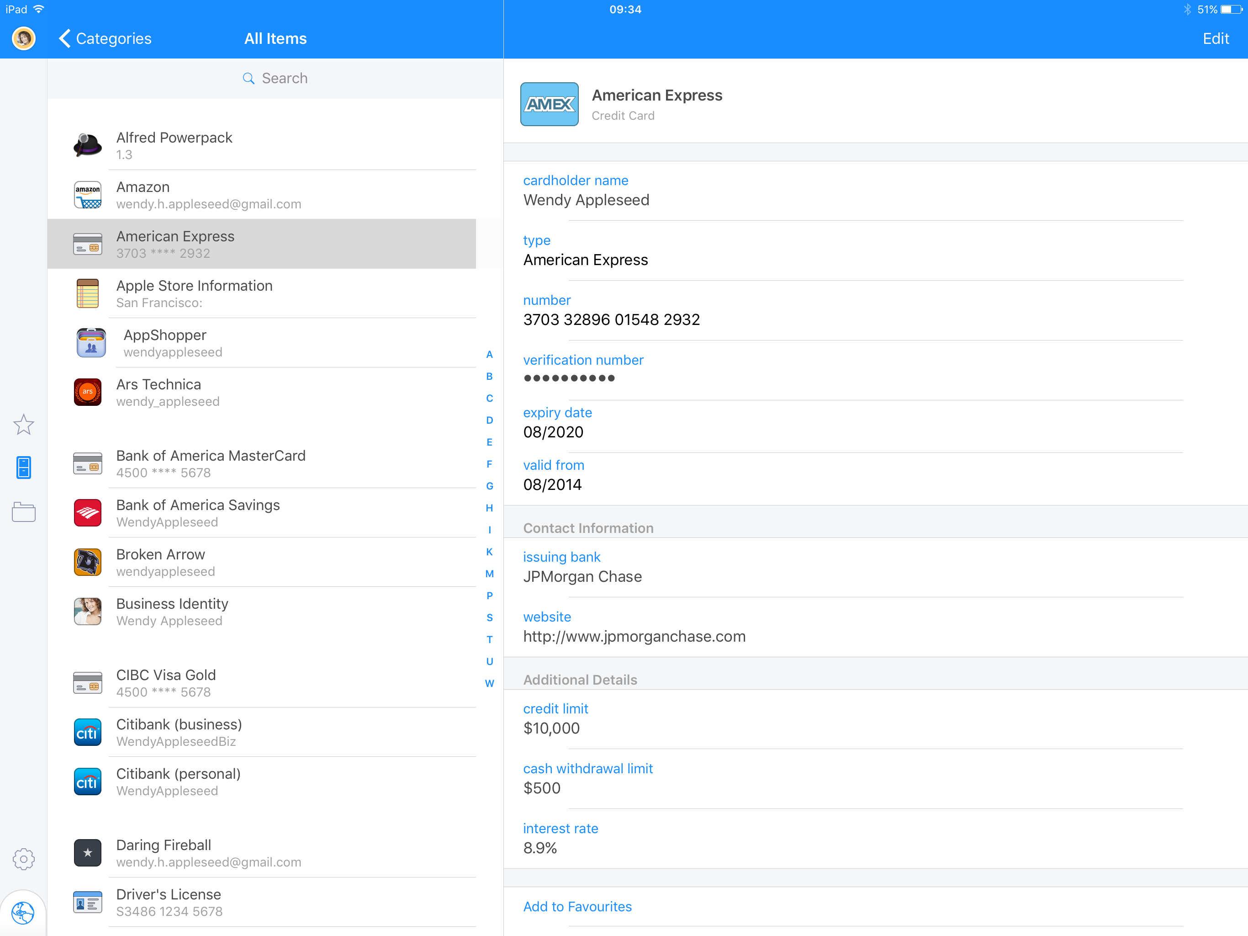Select Citibank (personal) citi icon
The width and height of the screenshot is (1248, 936).
pos(88,782)
